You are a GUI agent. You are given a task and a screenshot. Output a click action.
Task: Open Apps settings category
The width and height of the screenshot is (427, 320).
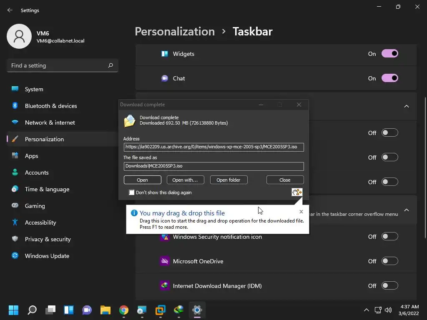(x=63, y=156)
